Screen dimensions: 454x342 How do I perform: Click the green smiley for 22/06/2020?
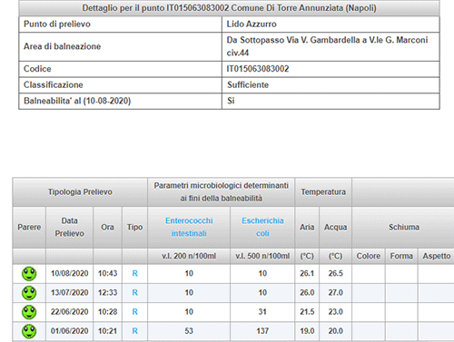pyautogui.click(x=29, y=312)
